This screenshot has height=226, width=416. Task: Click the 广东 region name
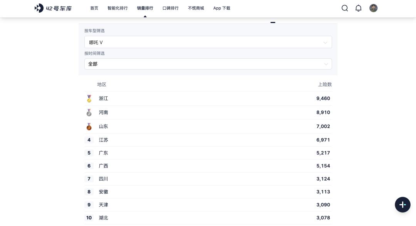(x=103, y=153)
